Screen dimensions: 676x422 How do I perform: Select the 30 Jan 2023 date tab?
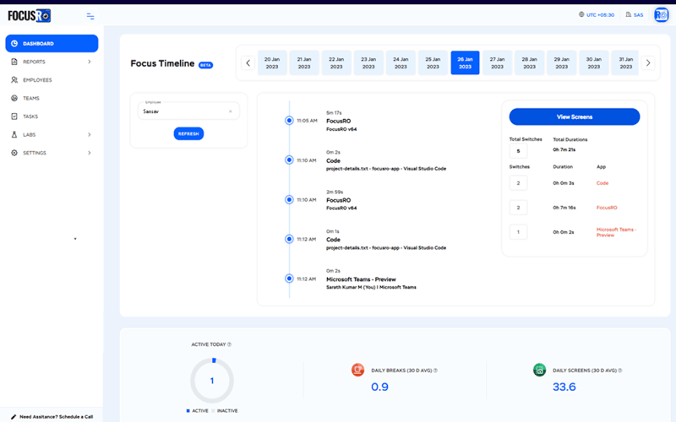[x=594, y=62]
